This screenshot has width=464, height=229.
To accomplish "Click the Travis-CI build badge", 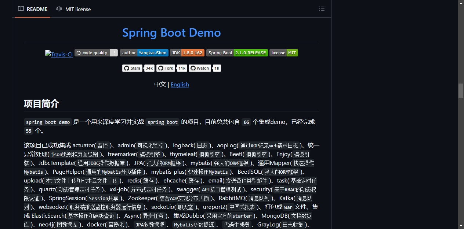I will pyautogui.click(x=59, y=54).
